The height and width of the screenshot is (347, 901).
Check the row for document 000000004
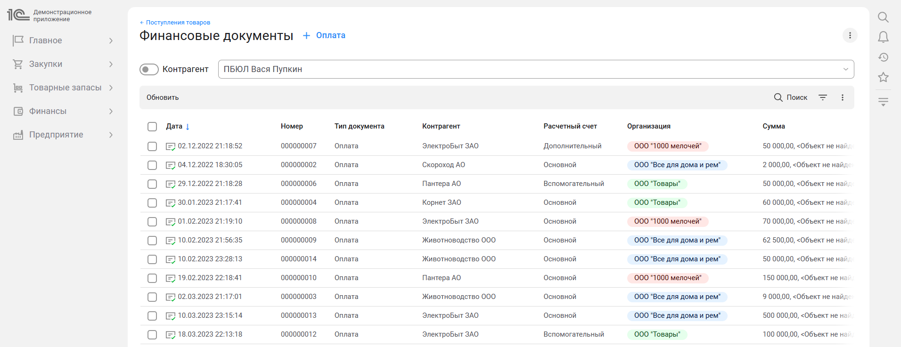tap(152, 203)
